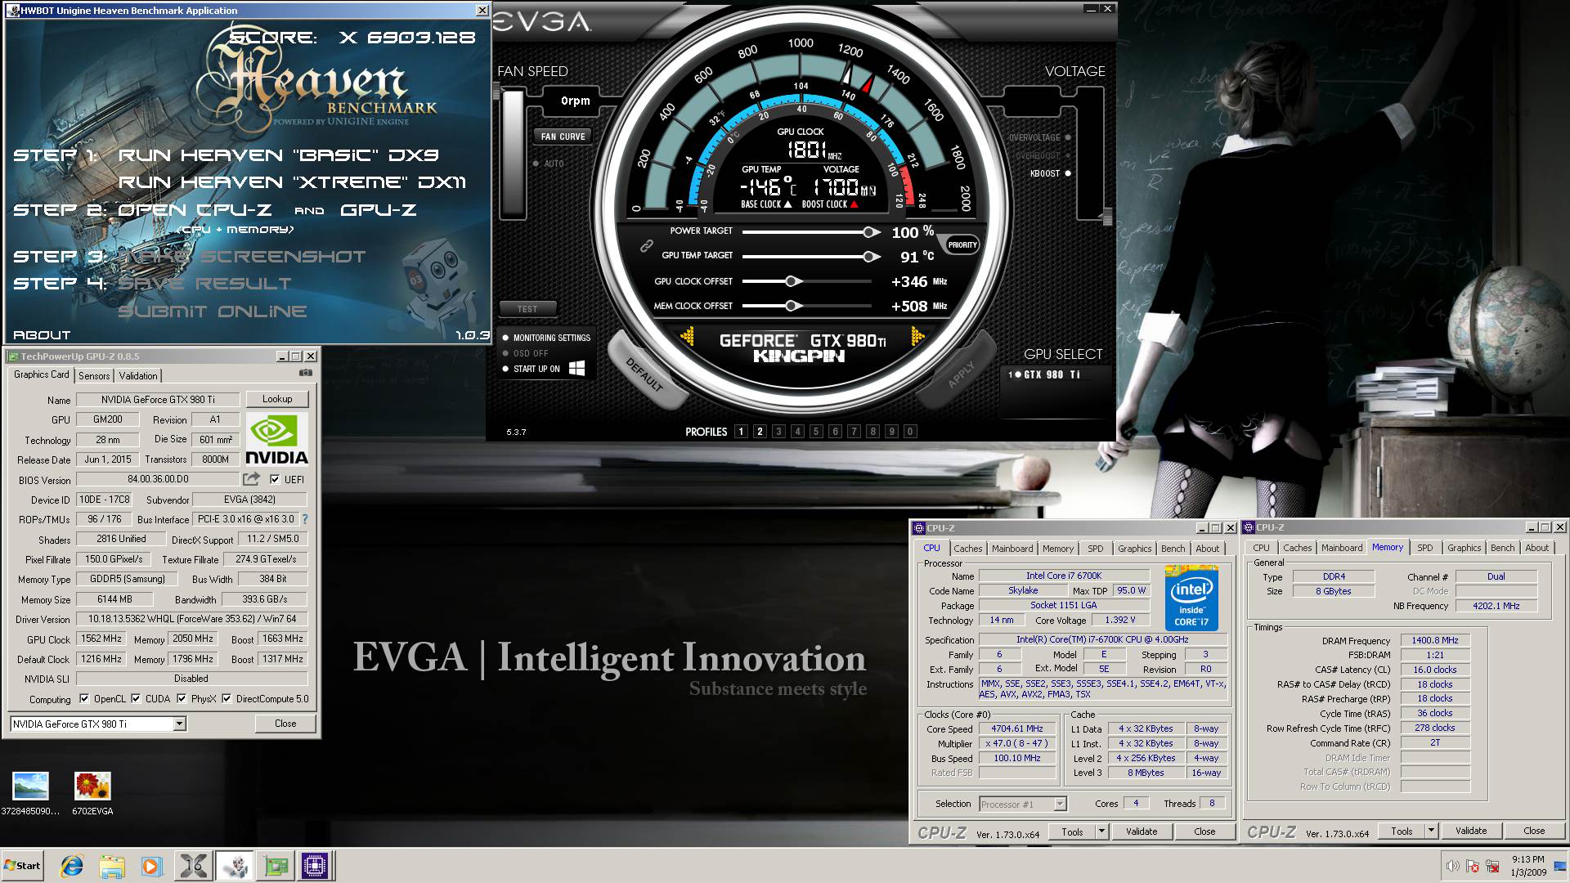Image resolution: width=1570 pixels, height=883 pixels.
Task: Open the GPU selection dropdown in GPU-Z
Action: 179,724
